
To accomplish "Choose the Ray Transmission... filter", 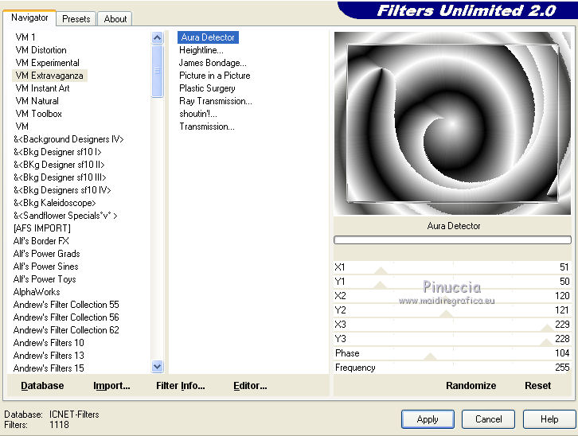I will (x=216, y=101).
